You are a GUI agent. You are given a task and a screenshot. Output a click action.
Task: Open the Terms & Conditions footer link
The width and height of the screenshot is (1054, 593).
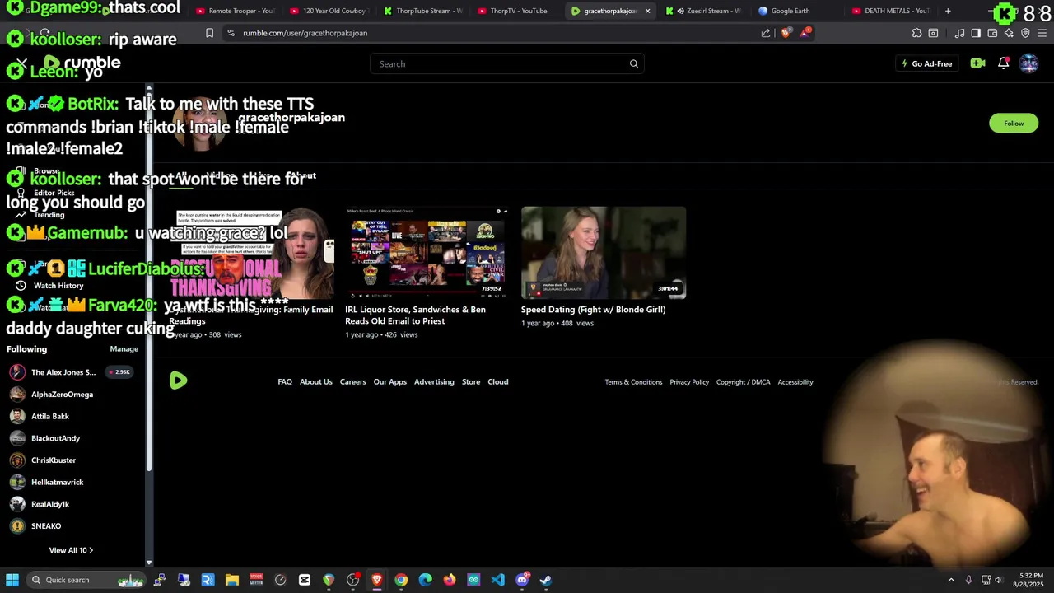point(633,382)
